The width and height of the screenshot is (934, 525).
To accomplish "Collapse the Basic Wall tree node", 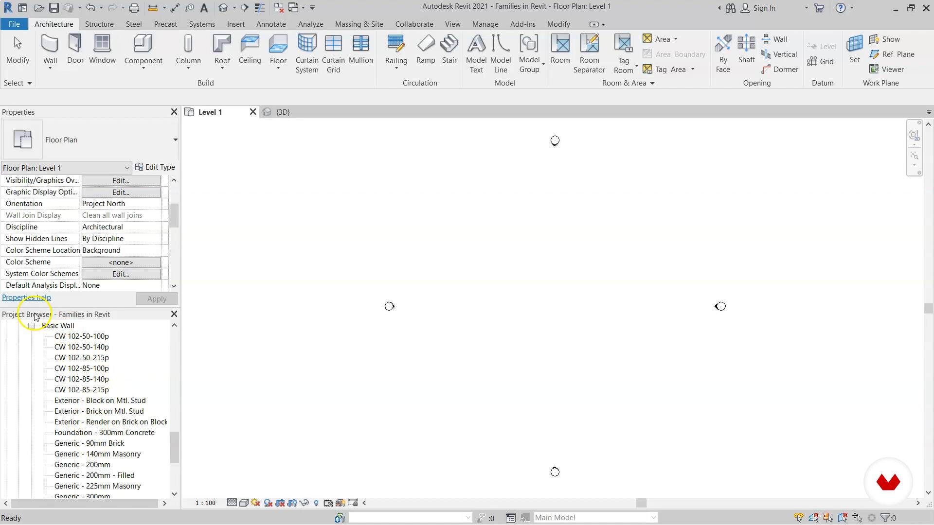I will click(31, 326).
